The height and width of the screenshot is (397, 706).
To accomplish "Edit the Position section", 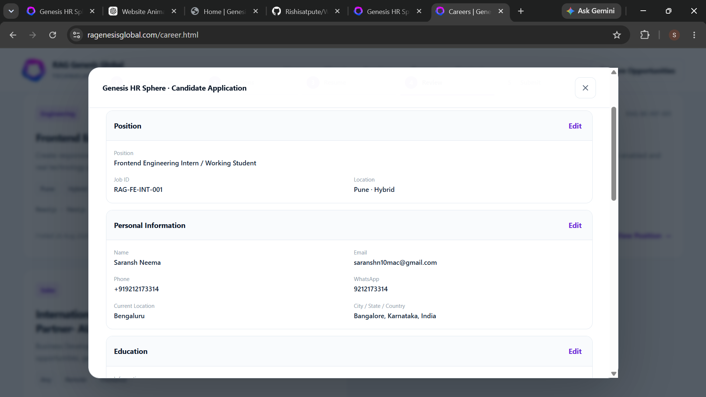I will click(x=575, y=126).
